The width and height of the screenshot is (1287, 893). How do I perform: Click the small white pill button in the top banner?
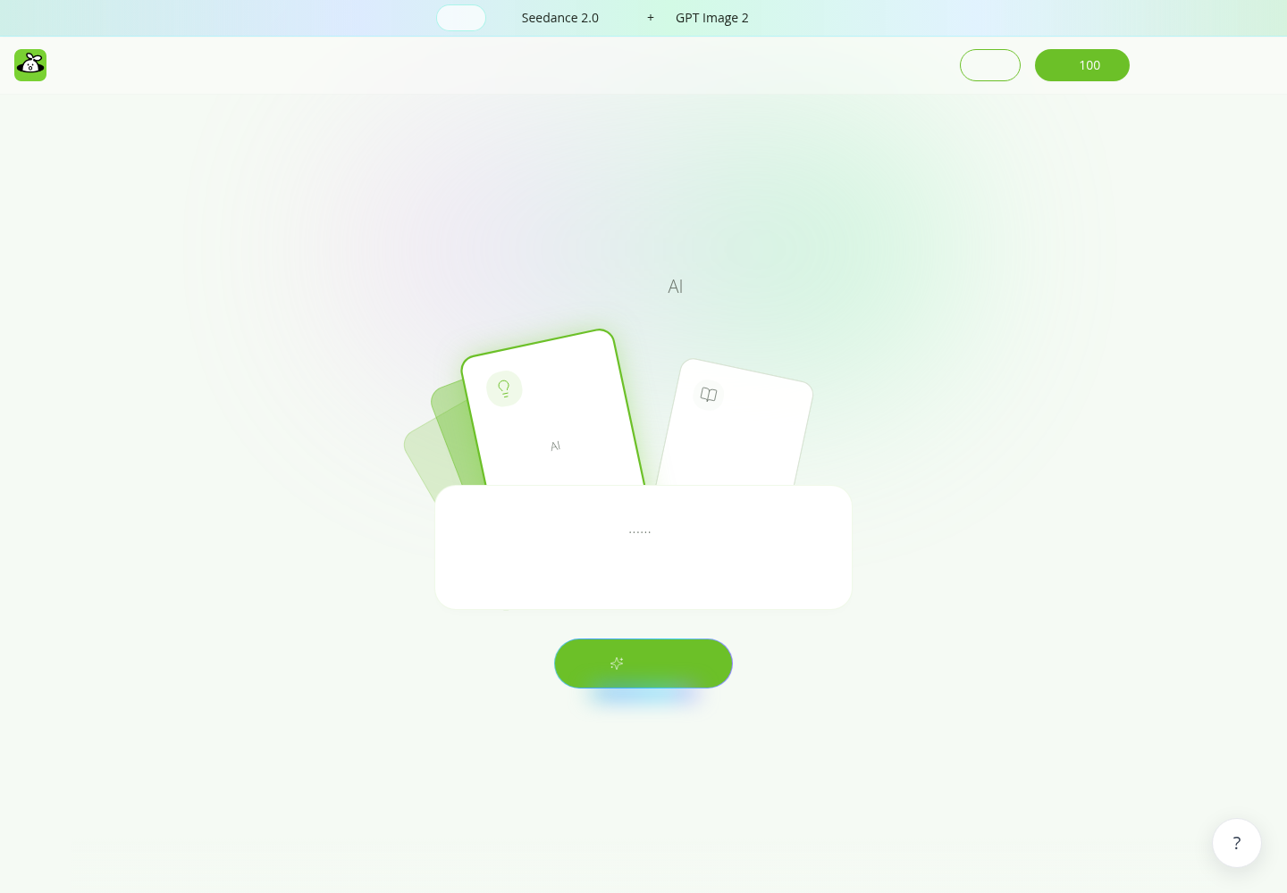(461, 18)
